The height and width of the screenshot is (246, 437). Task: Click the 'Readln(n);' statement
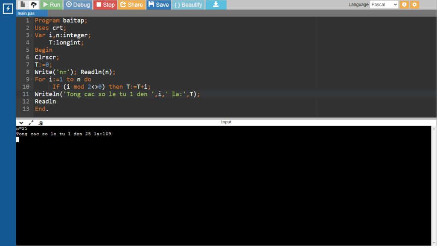(98, 72)
